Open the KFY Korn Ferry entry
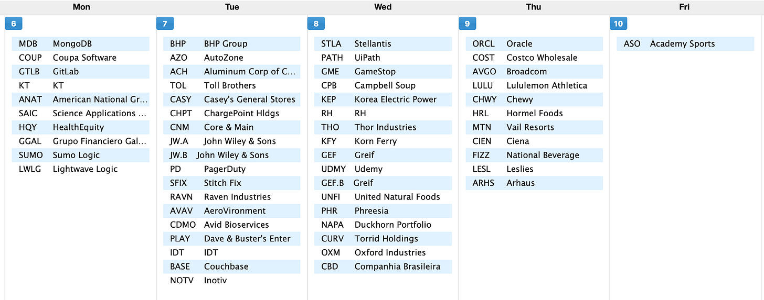The image size is (764, 300). click(x=383, y=141)
